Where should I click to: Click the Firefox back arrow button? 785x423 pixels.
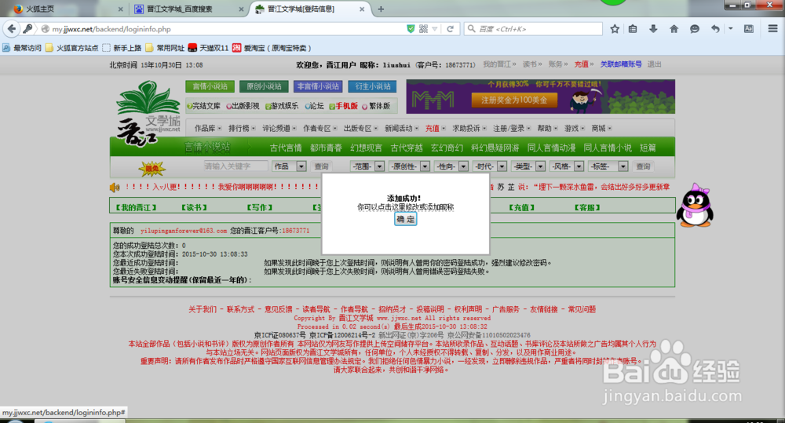[x=12, y=29]
